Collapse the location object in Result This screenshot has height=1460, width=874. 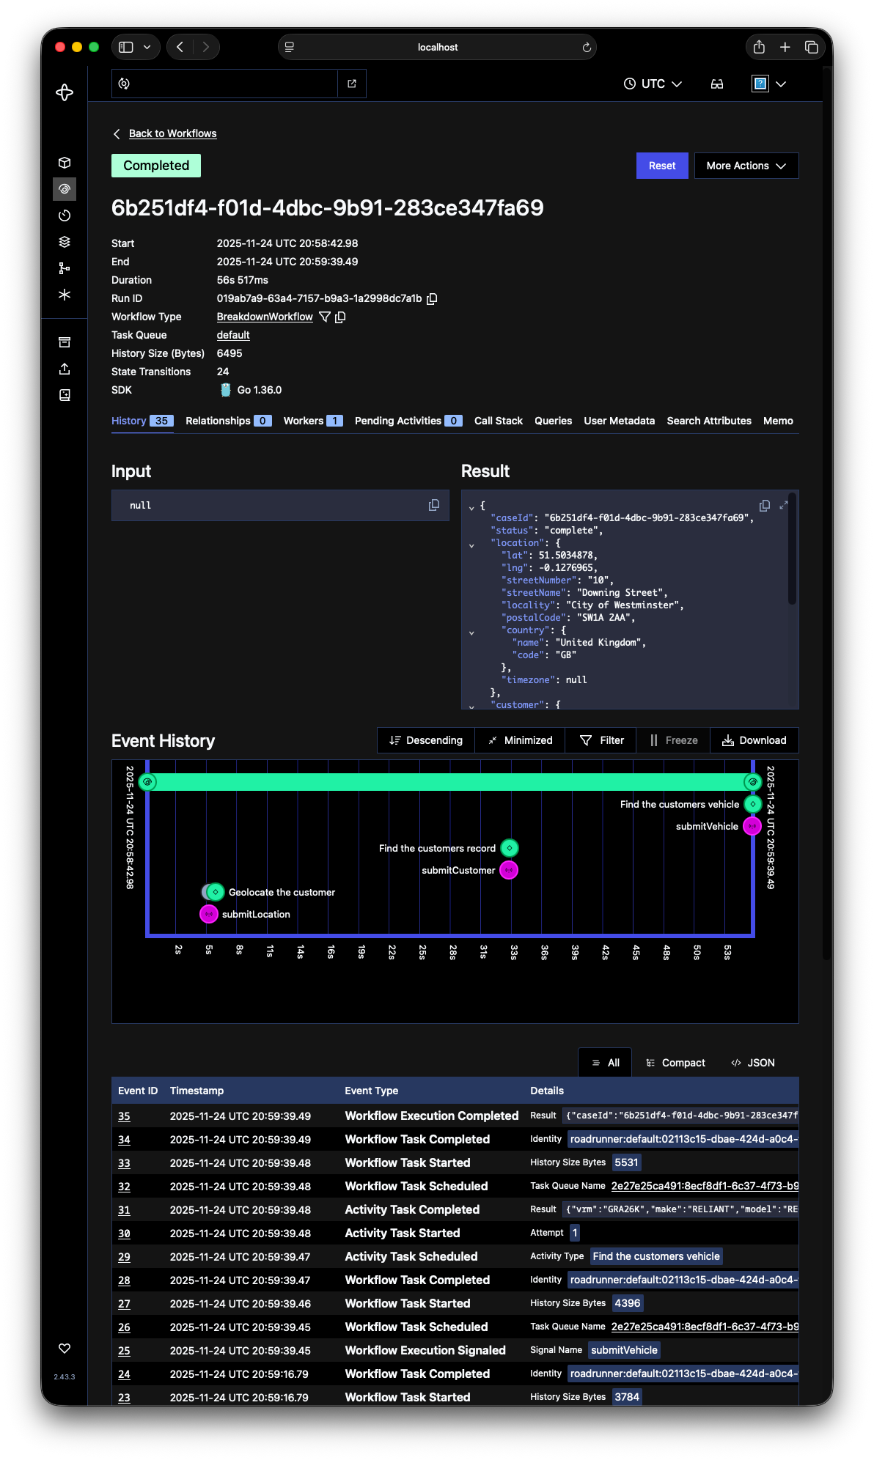pos(471,545)
